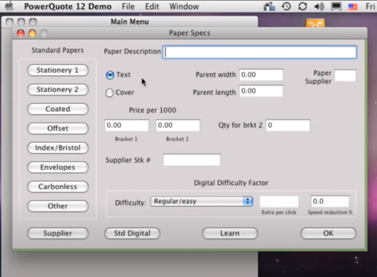
Task: Click the Parent length field
Action: (261, 91)
